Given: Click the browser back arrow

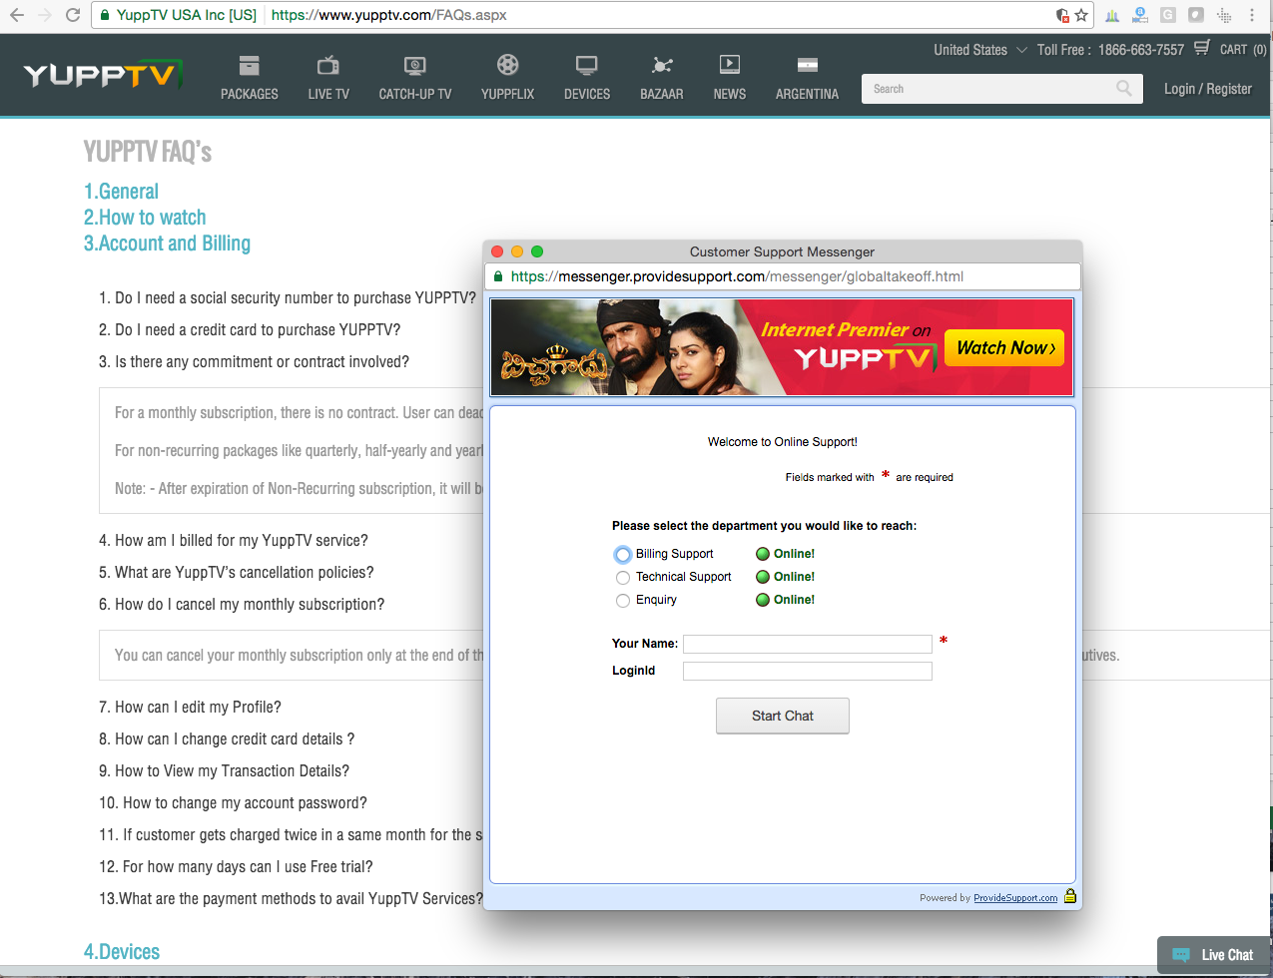Looking at the screenshot, I should coord(16,15).
